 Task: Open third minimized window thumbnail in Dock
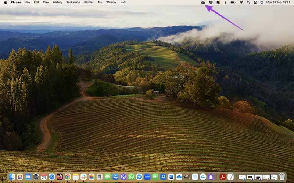(x=258, y=177)
